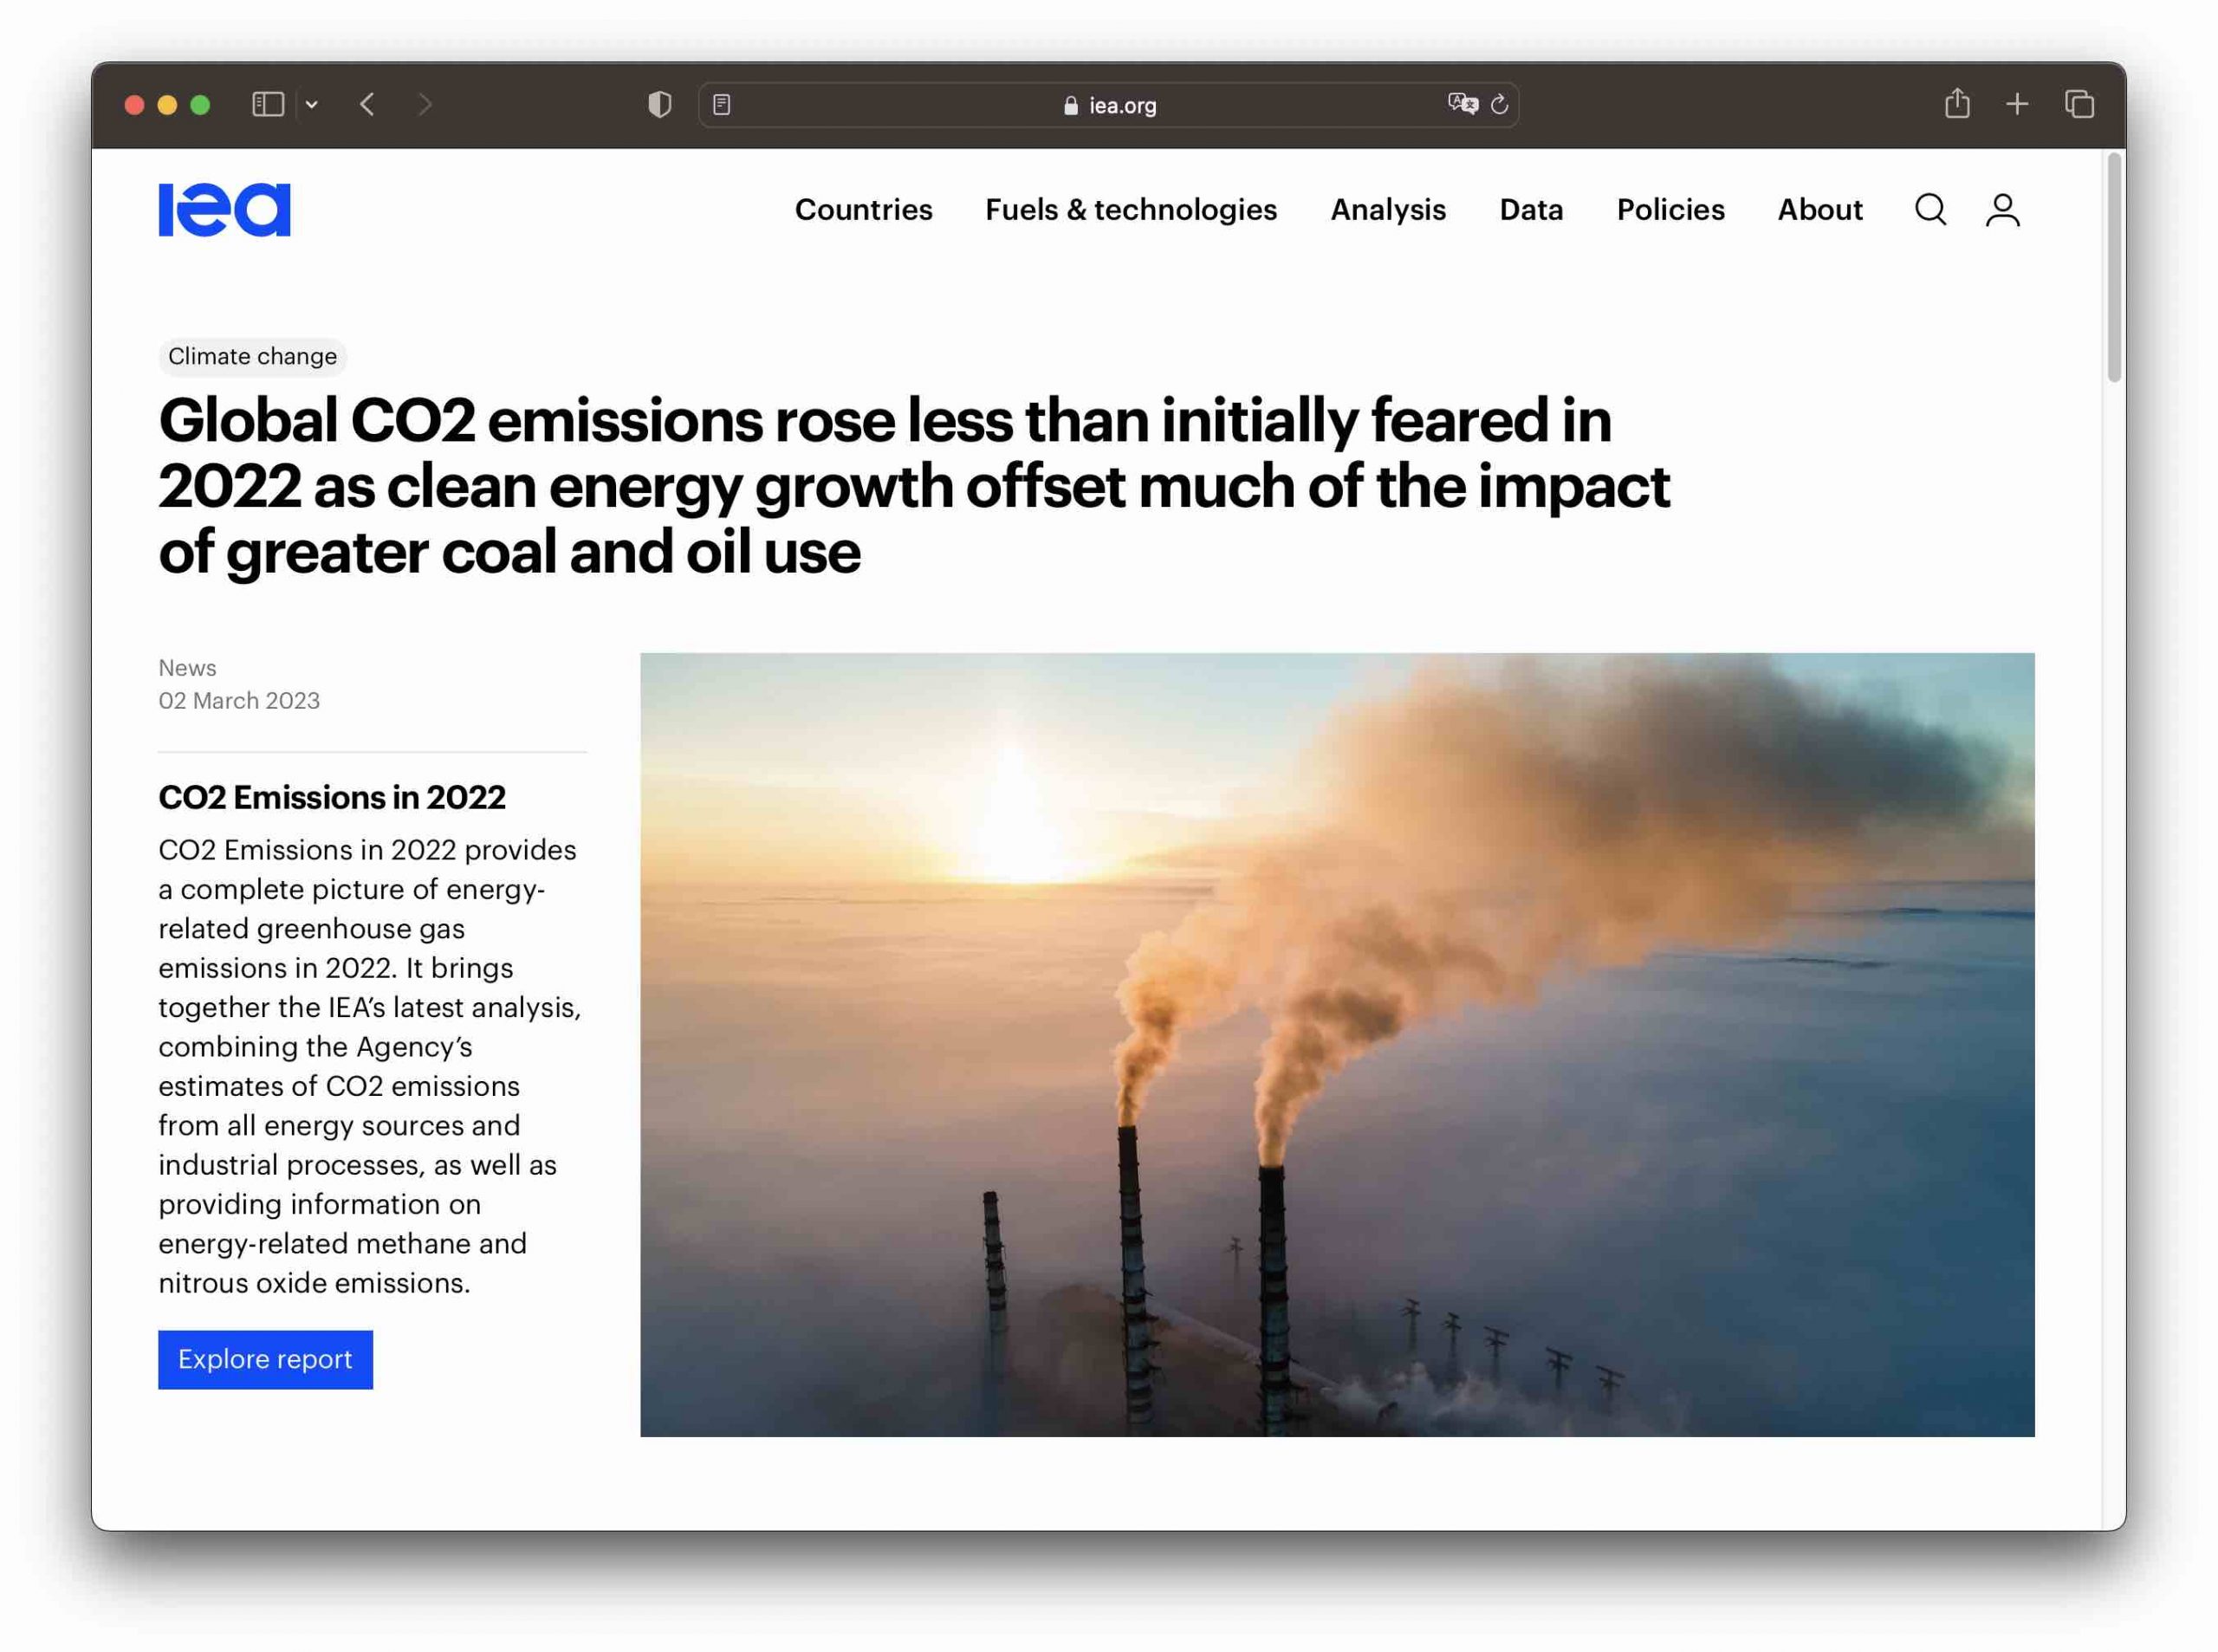Click the padlock icon in address bar

click(x=1071, y=106)
